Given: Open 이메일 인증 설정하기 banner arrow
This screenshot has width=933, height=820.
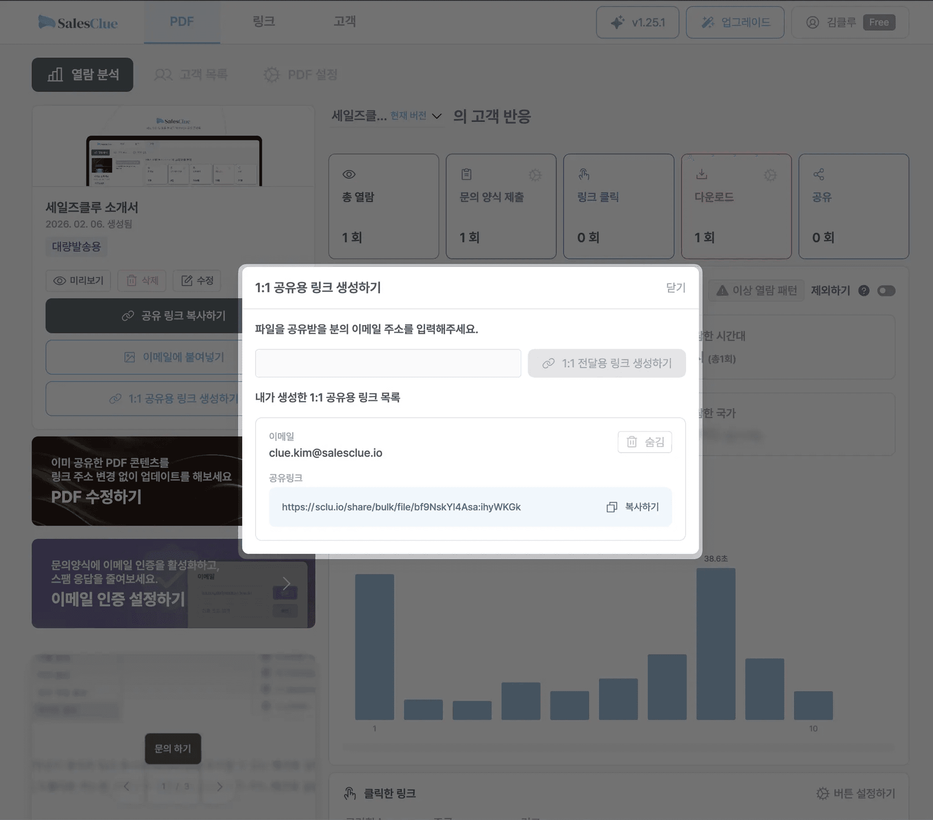Looking at the screenshot, I should point(286,583).
